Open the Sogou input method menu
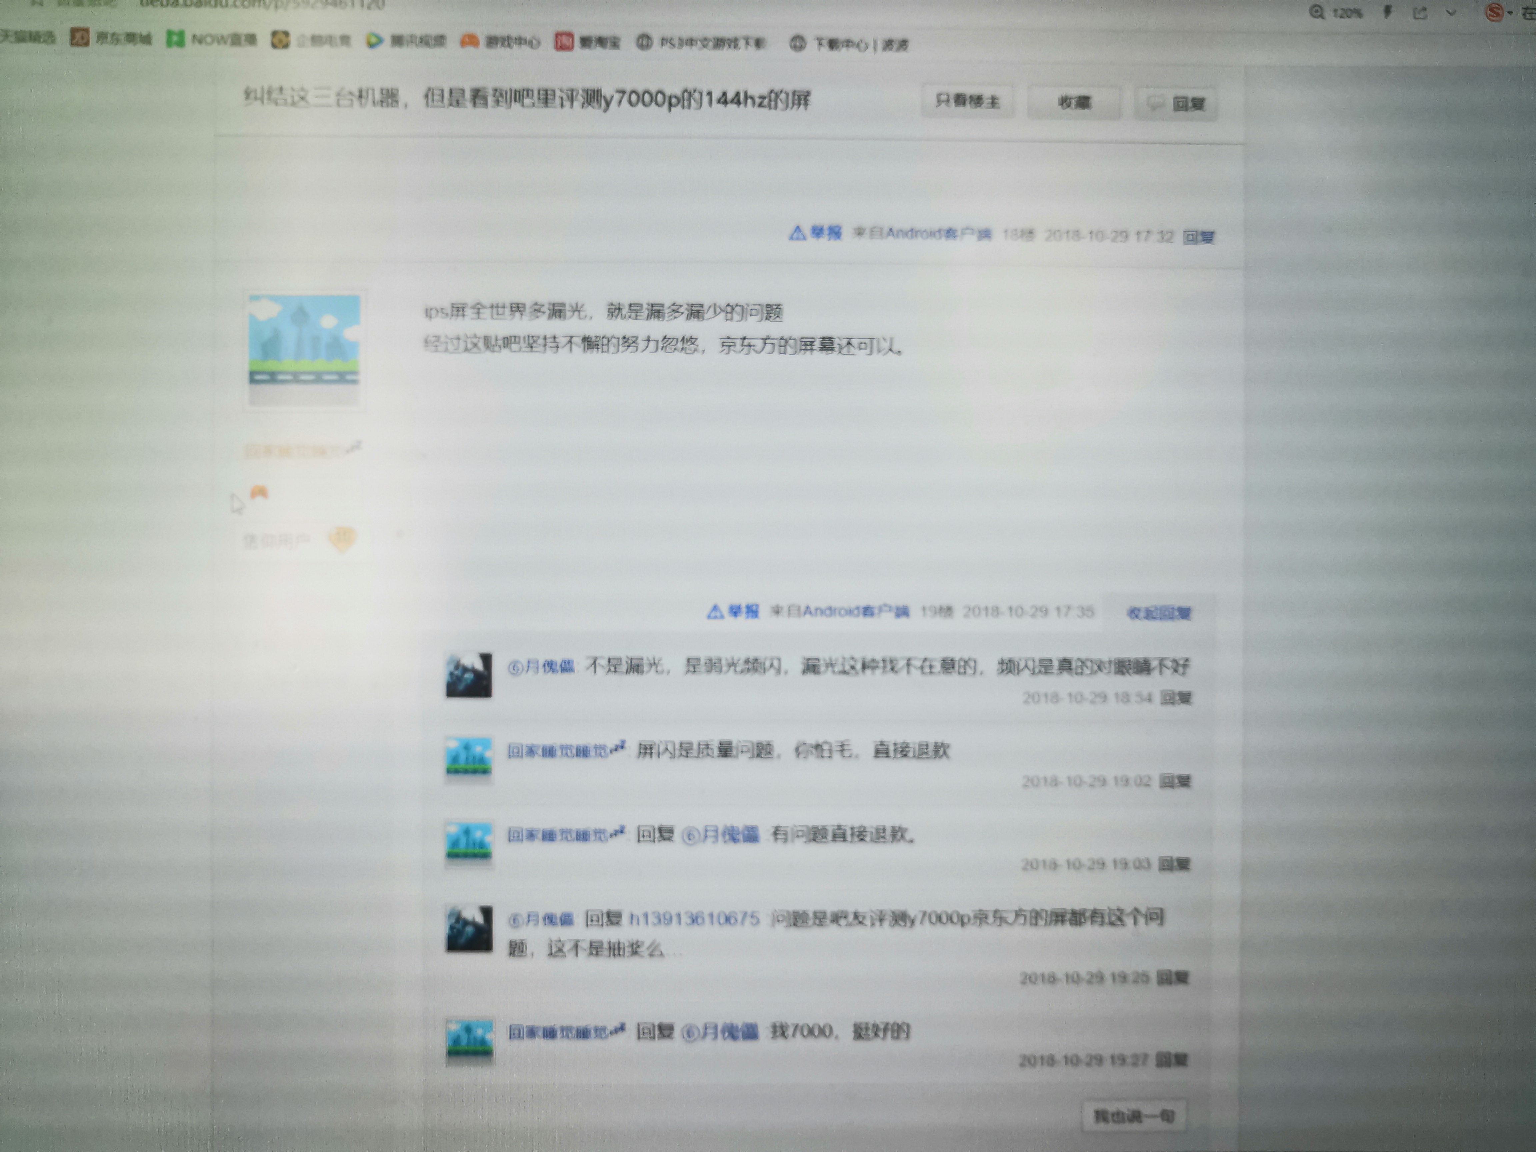 pyautogui.click(x=1494, y=12)
